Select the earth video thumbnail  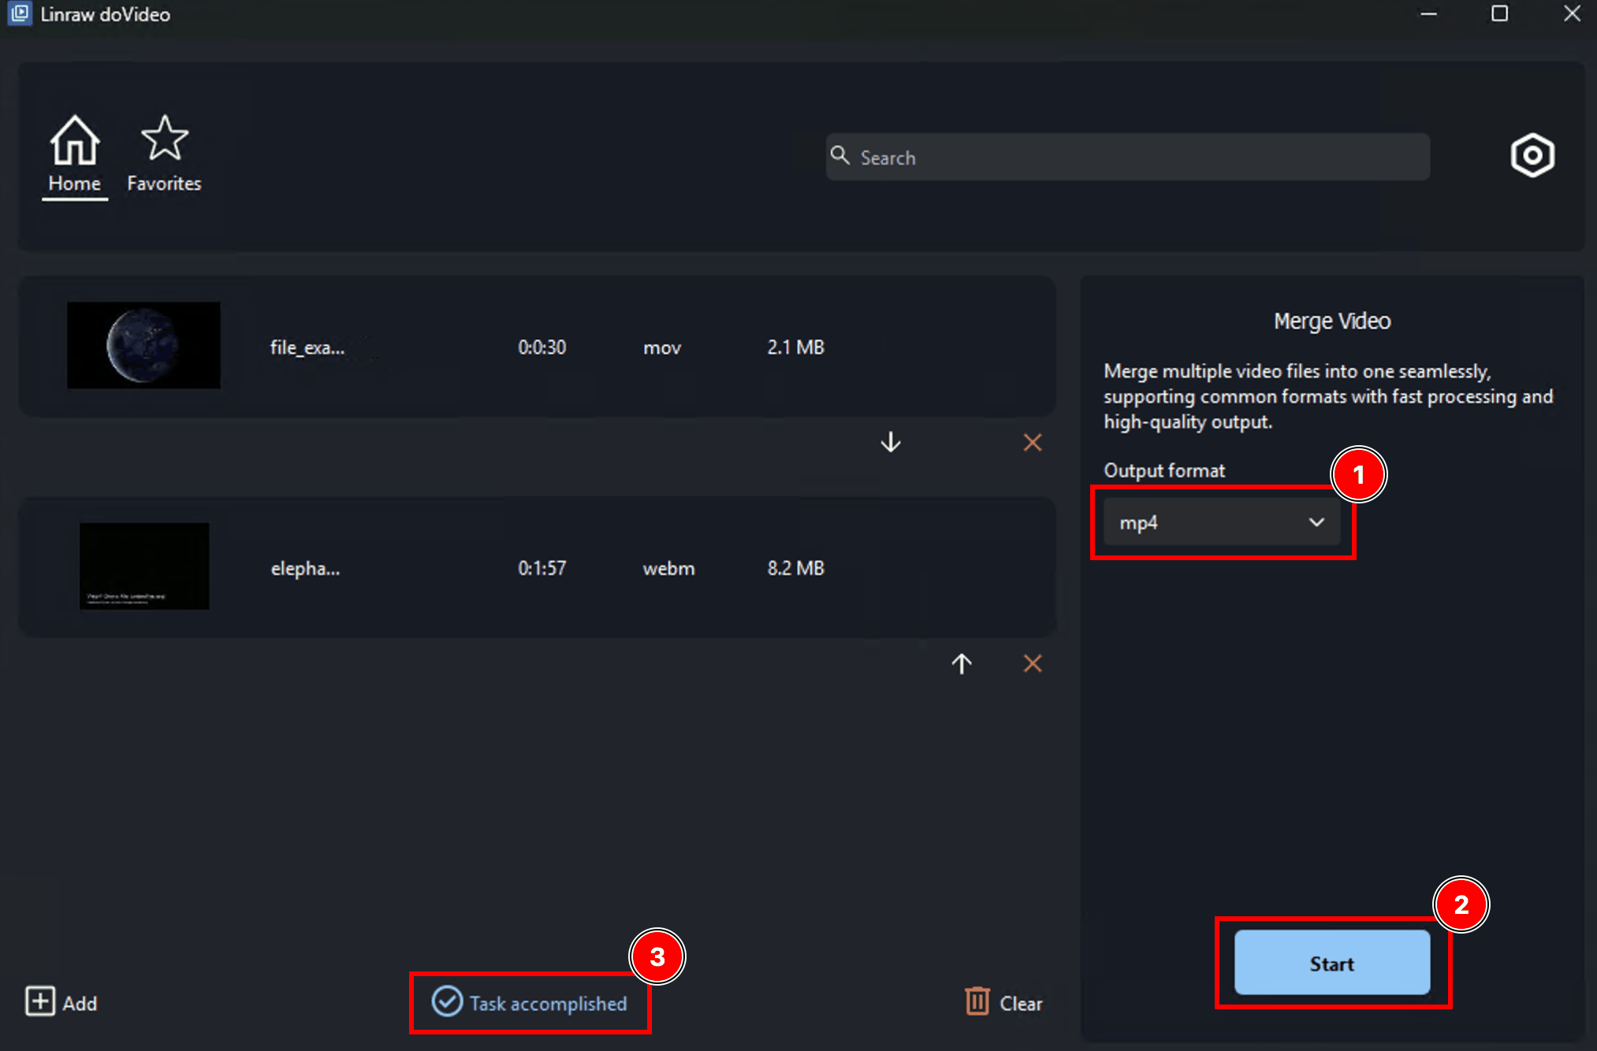143,345
